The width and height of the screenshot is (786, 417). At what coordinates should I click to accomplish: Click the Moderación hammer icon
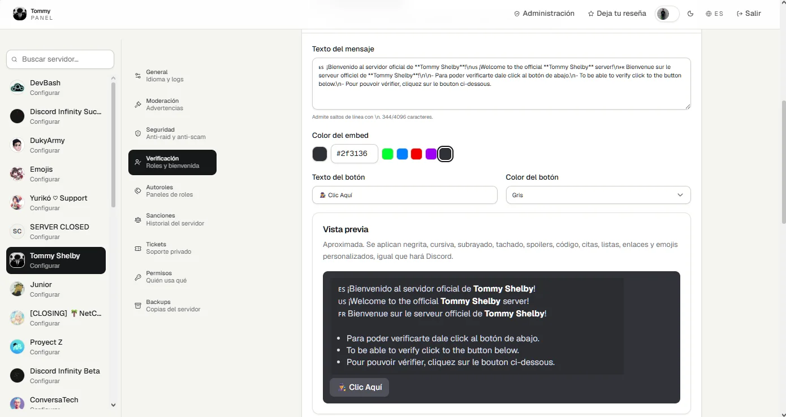point(138,105)
